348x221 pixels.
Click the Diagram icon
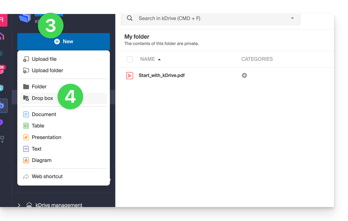click(26, 160)
